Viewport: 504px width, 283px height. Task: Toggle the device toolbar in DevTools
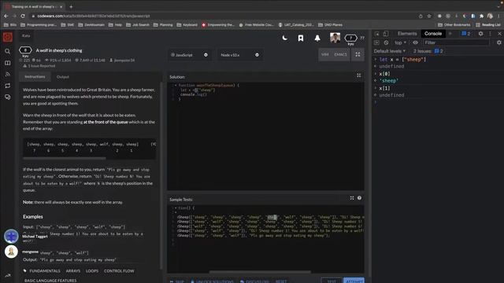click(386, 34)
